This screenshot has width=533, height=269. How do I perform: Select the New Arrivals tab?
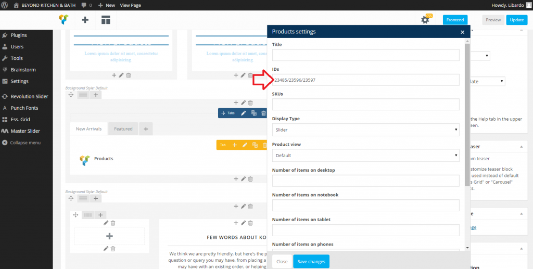[x=88, y=129]
